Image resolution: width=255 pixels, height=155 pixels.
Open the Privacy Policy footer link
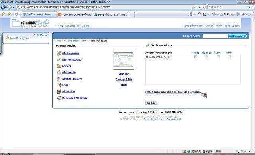[157, 119]
